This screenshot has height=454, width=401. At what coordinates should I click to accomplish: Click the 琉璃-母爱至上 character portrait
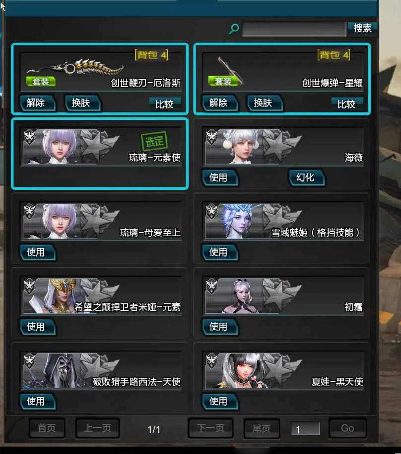60,221
